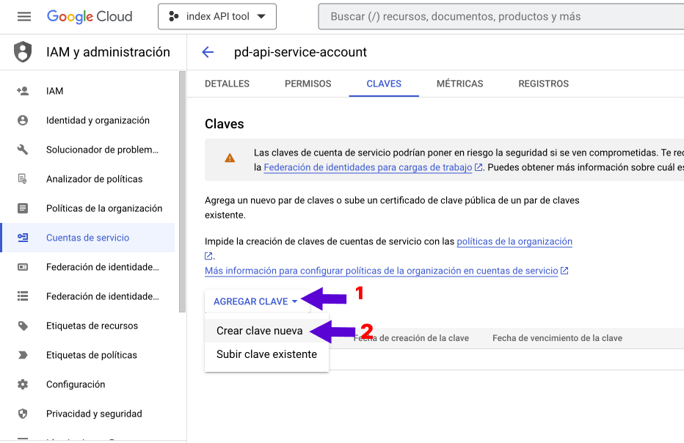Click the pd-api-service-account title
This screenshot has width=684, height=443.
tap(301, 52)
